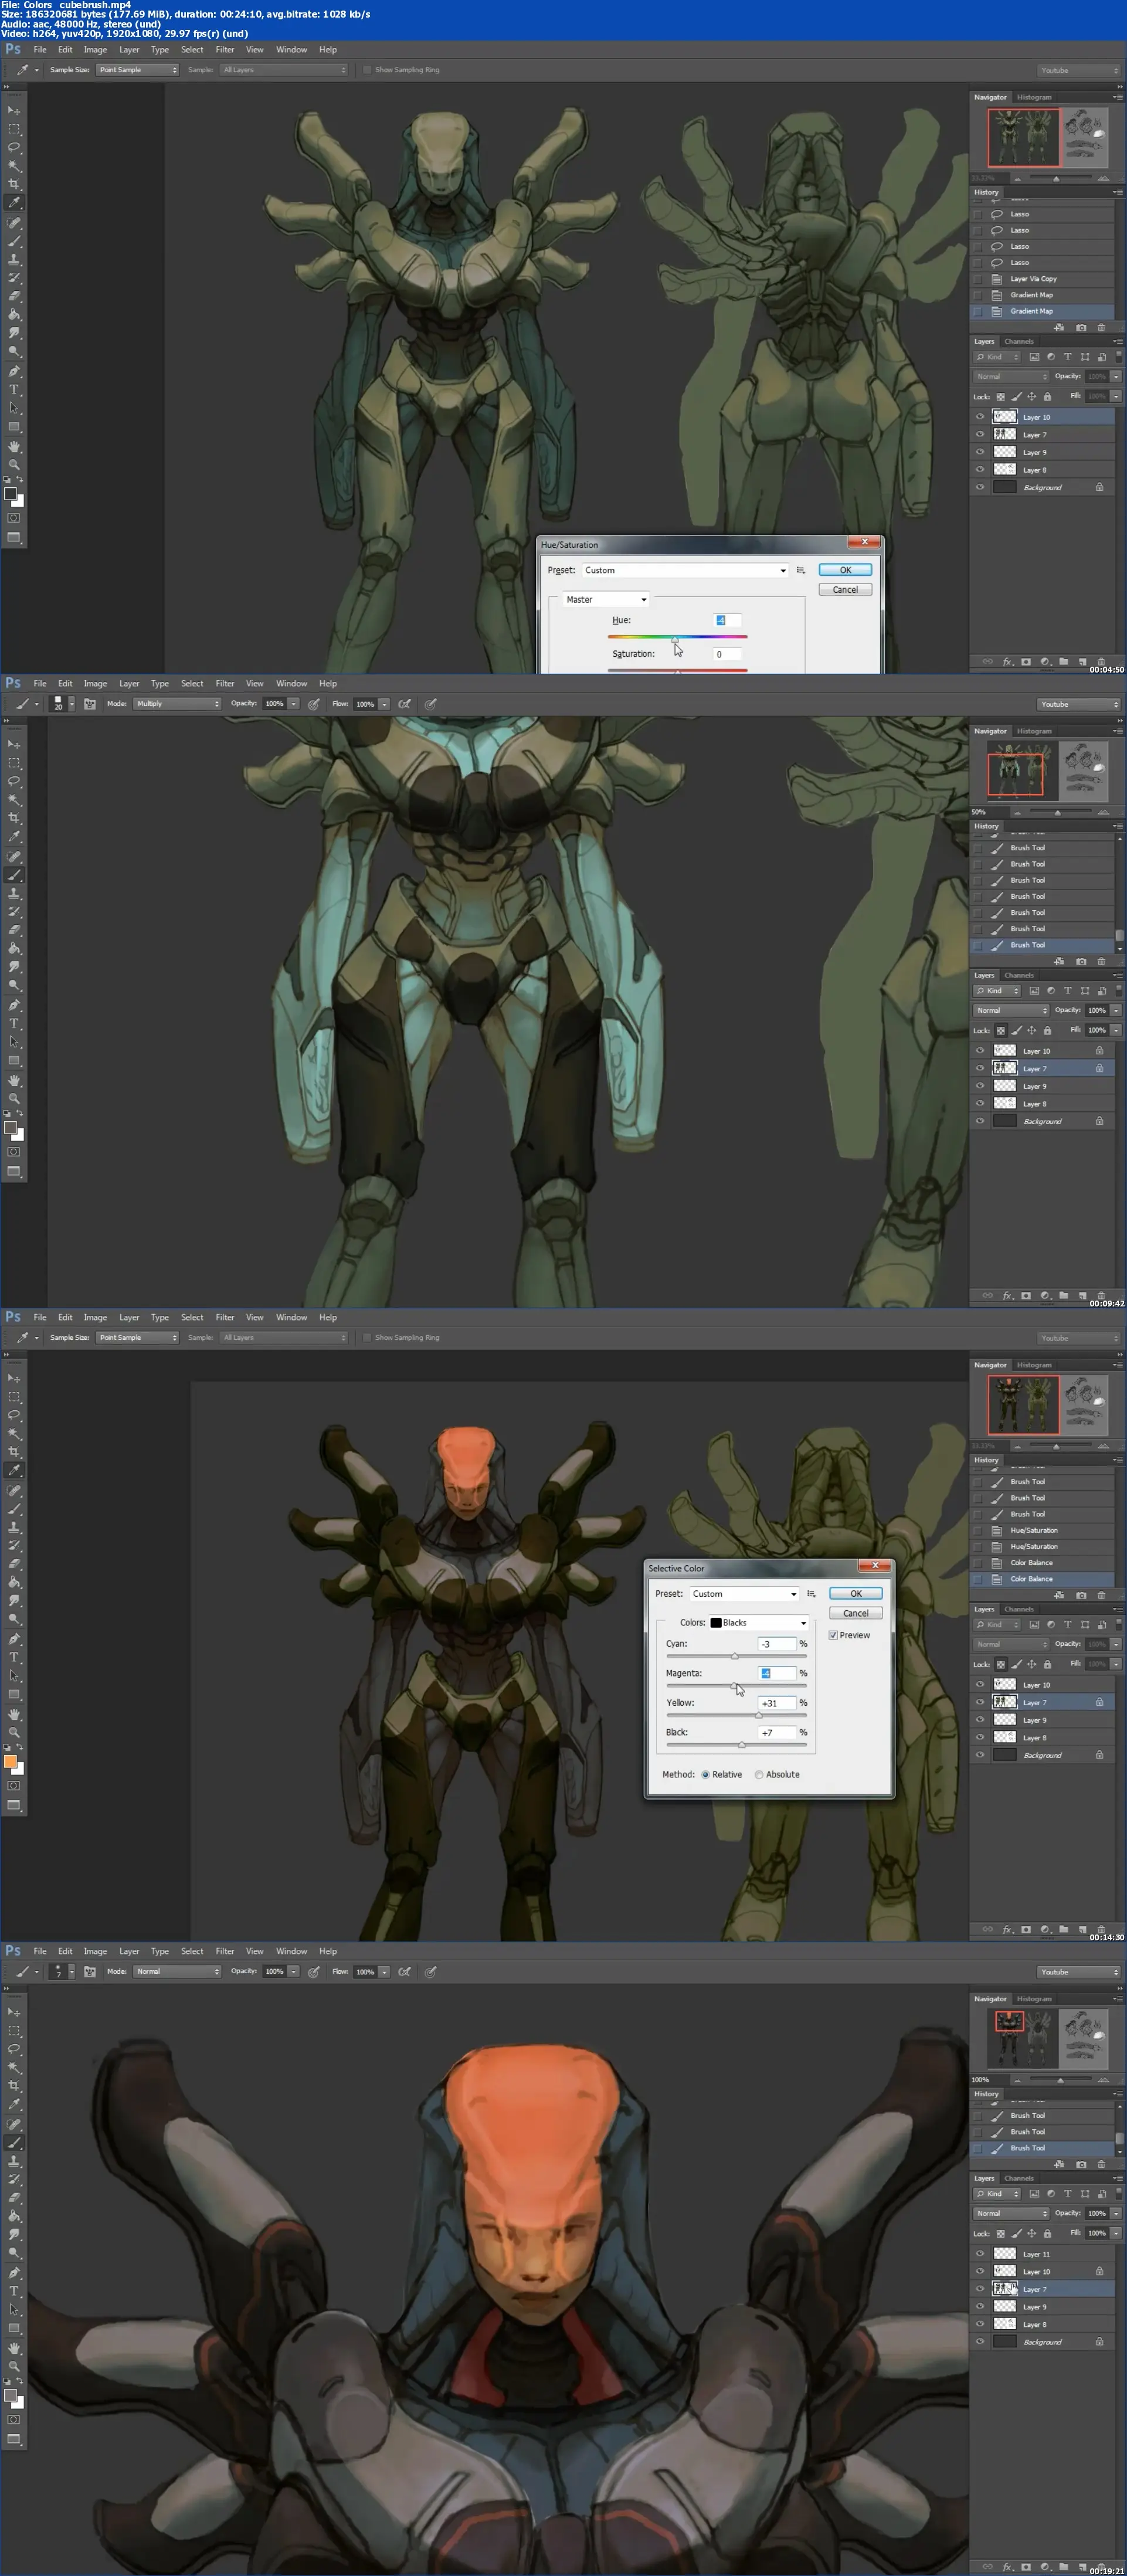Click Cancel in Hue/Saturation dialog
1127x2576 pixels.
pos(845,590)
